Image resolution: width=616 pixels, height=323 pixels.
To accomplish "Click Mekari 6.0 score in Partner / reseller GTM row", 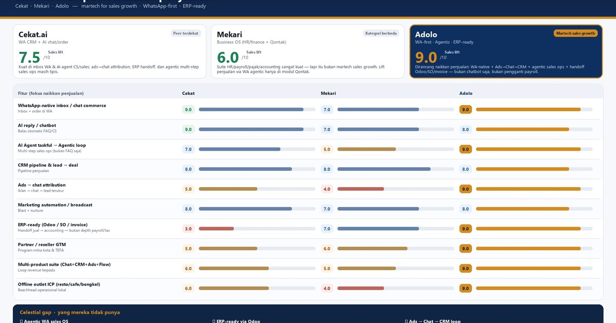I will (327, 249).
